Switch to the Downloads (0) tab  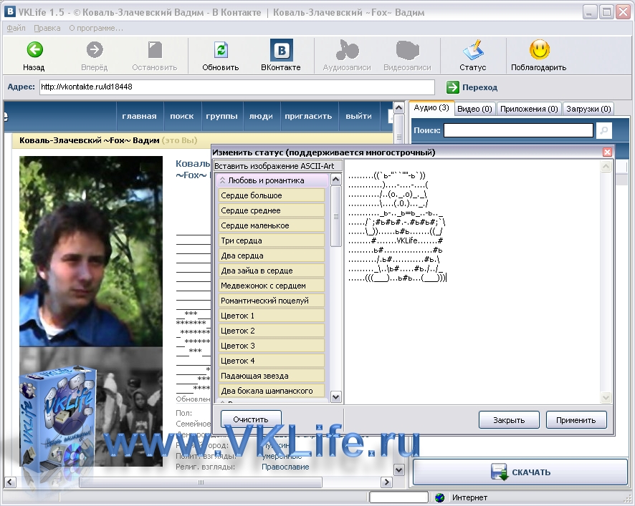[588, 109]
